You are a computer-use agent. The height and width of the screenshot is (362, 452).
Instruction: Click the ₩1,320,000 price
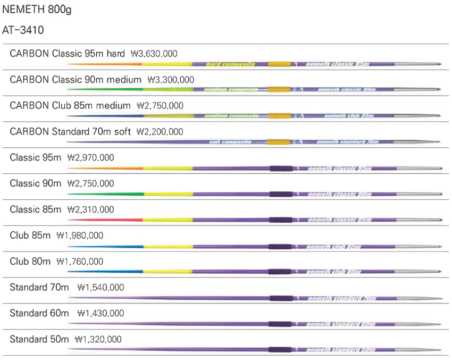(x=98, y=340)
